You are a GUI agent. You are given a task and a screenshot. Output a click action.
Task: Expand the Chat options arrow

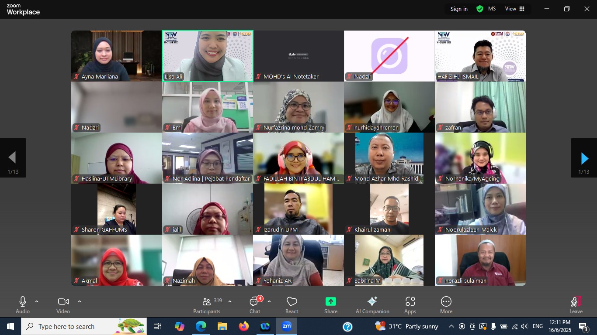[269, 301]
